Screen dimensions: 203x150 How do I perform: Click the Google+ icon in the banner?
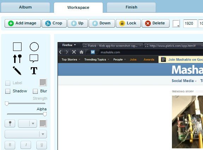click(163, 59)
